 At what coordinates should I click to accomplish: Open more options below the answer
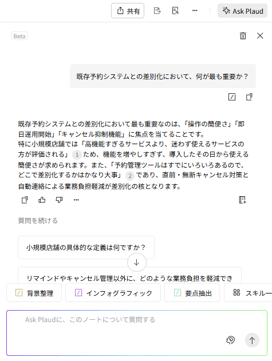(x=76, y=200)
